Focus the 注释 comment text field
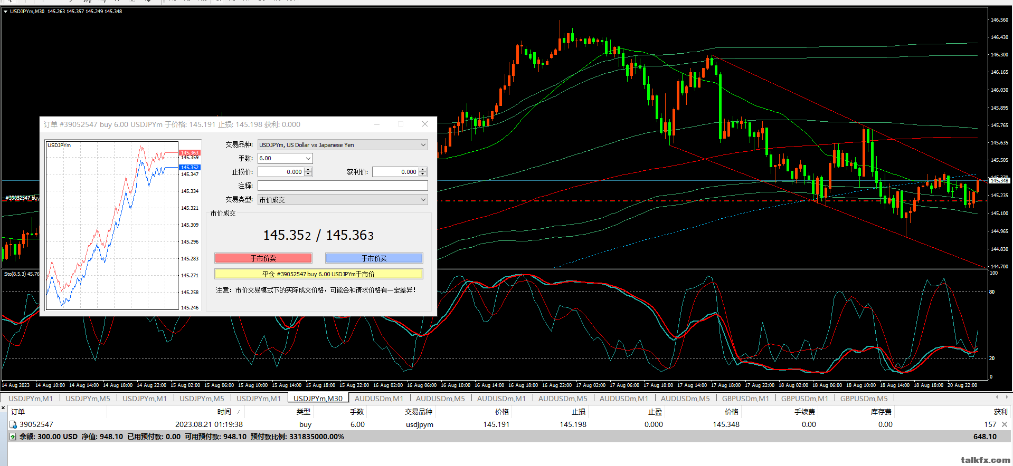 coord(343,186)
